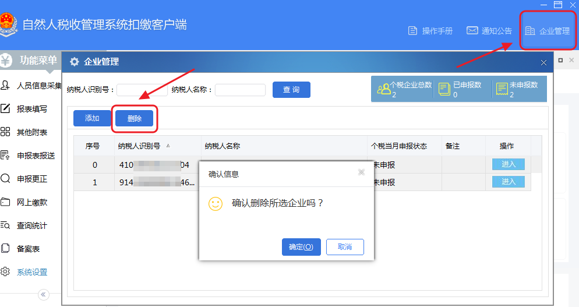The width and height of the screenshot is (579, 307).
Task: Collapse the sidebar with double-chevron button
Action: pyautogui.click(x=44, y=294)
